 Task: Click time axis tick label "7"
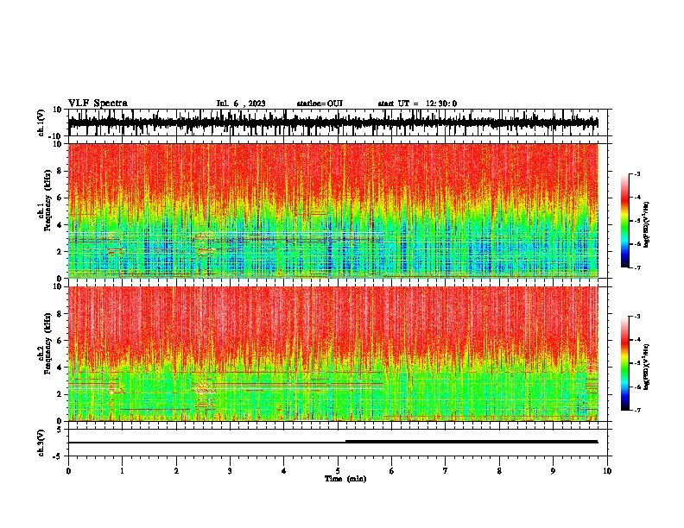point(446,471)
